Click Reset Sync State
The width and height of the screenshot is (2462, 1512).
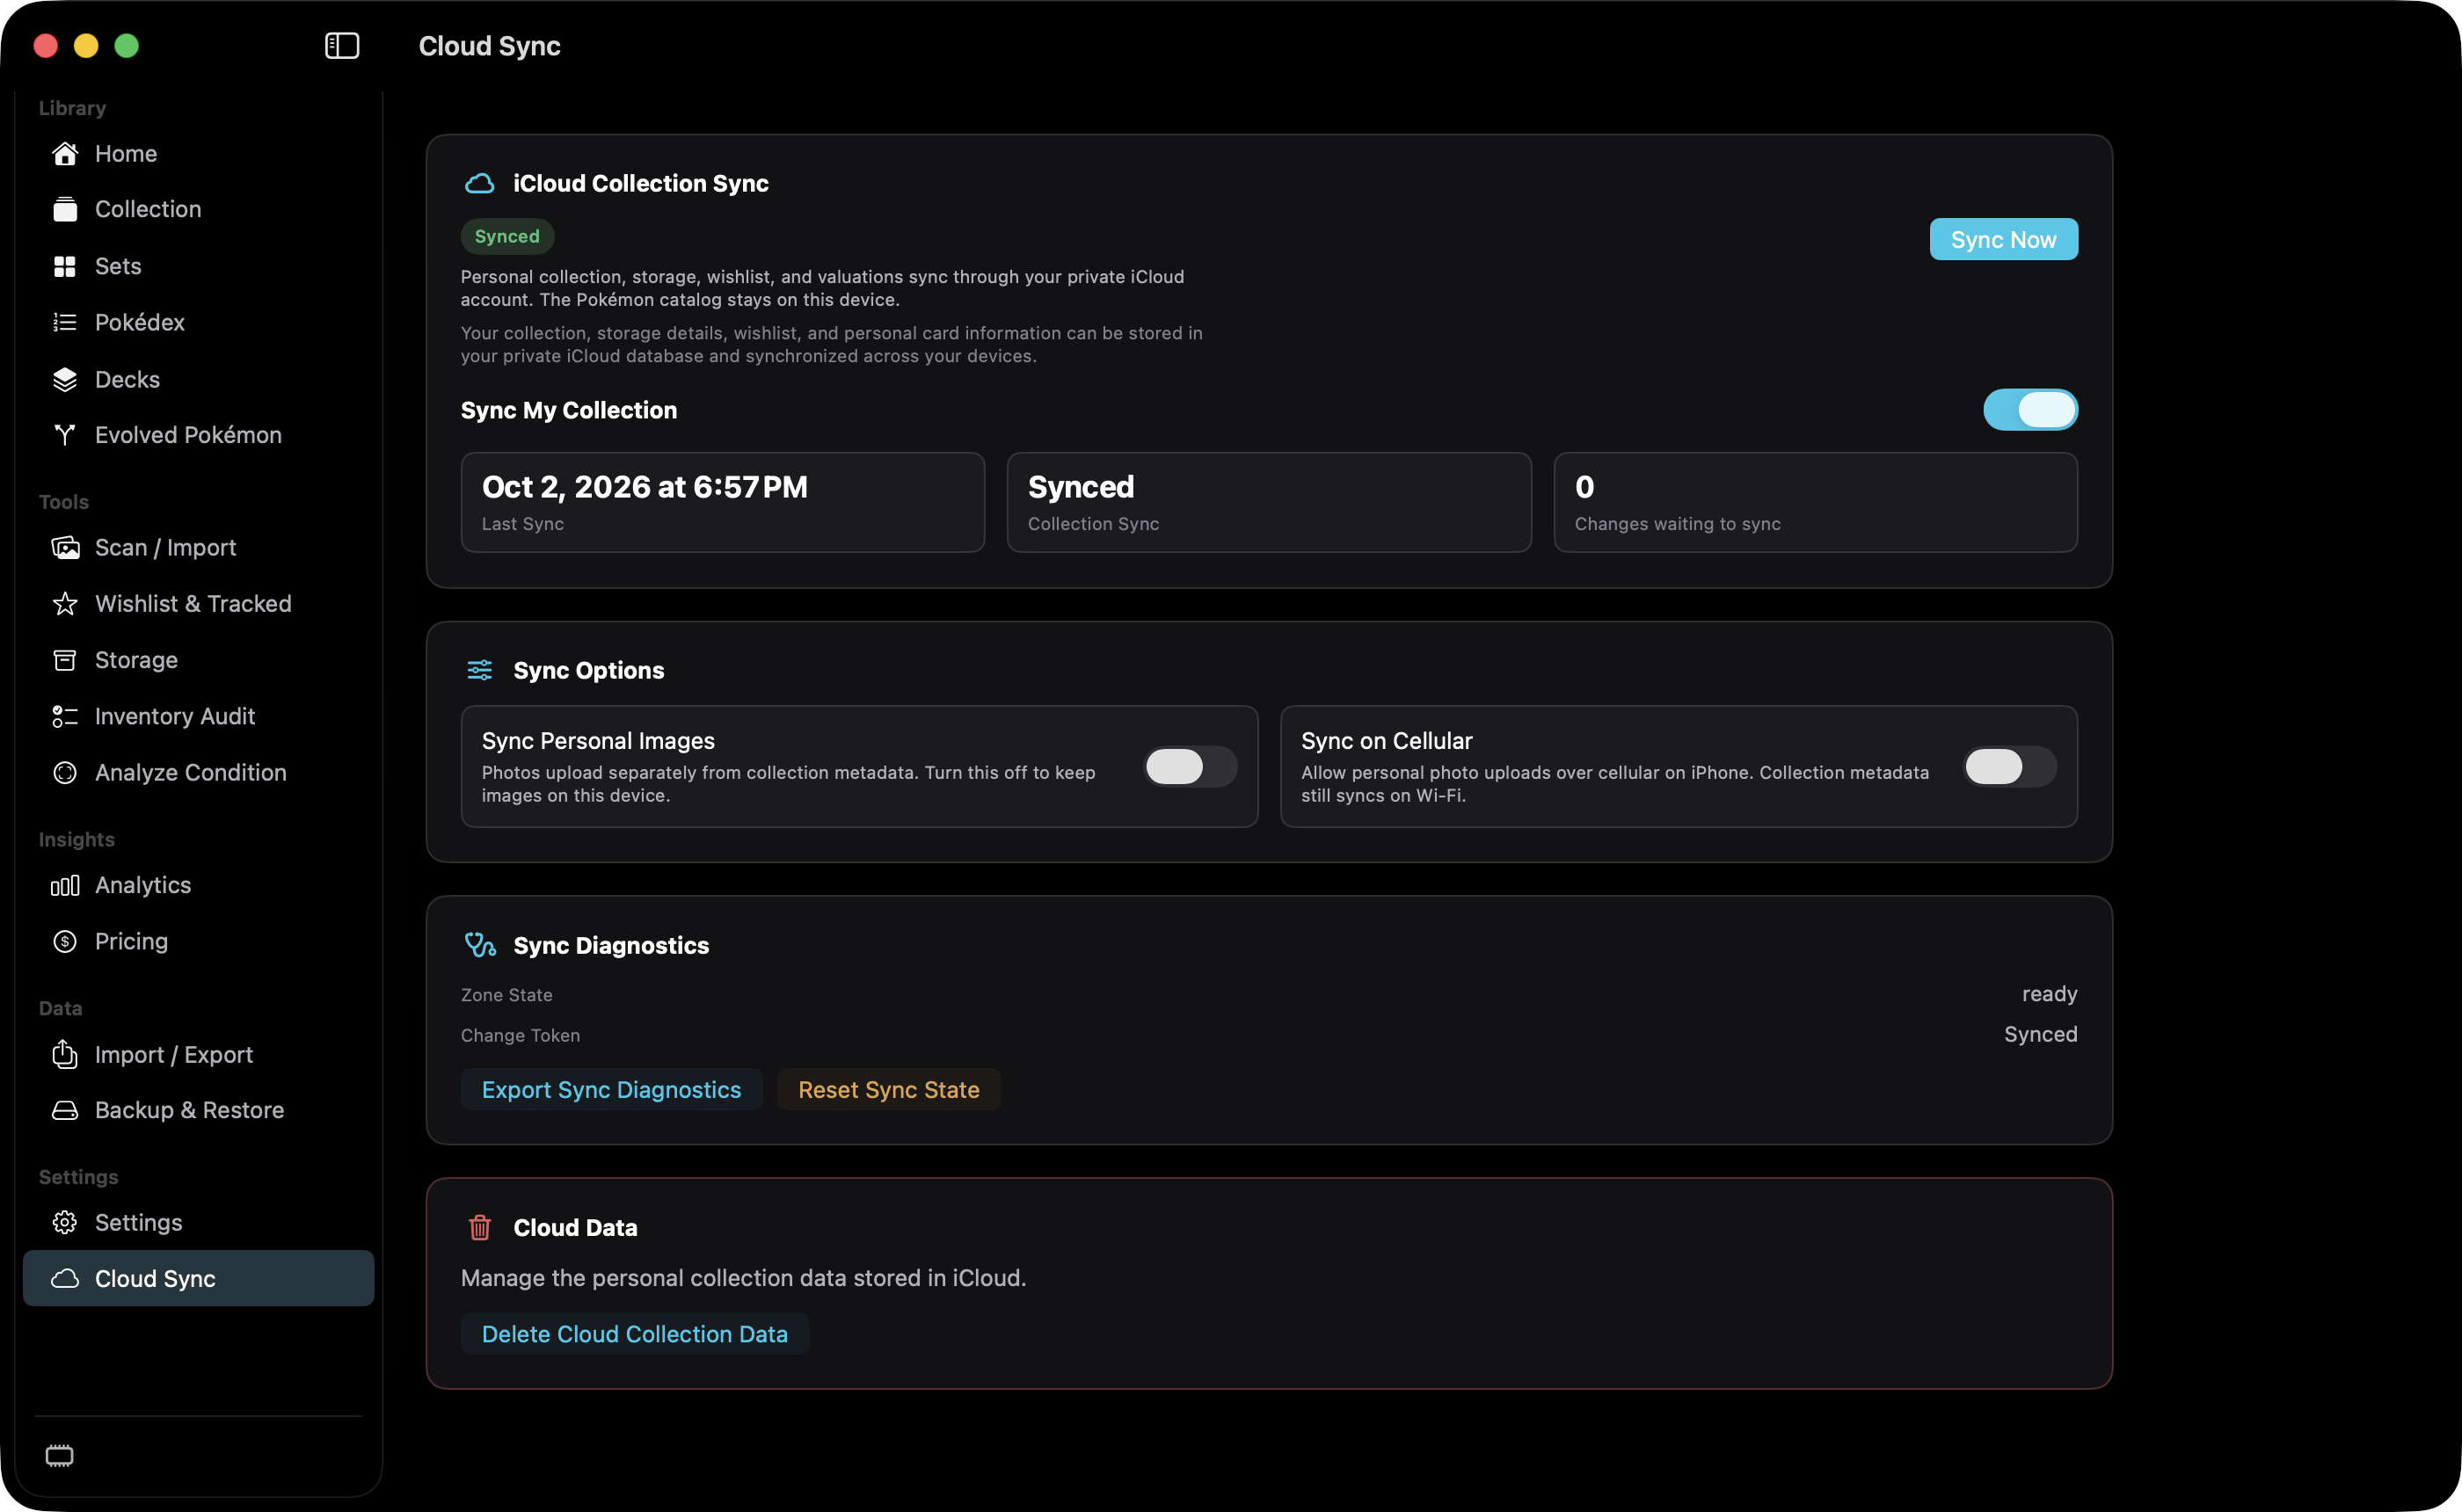pos(889,1089)
